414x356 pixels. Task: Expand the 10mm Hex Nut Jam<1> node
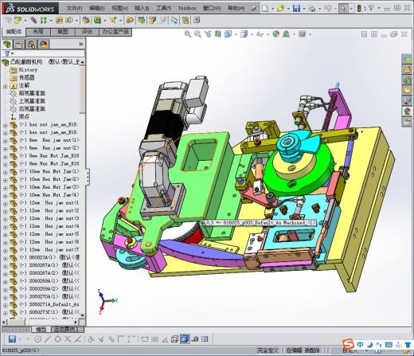click(5, 173)
